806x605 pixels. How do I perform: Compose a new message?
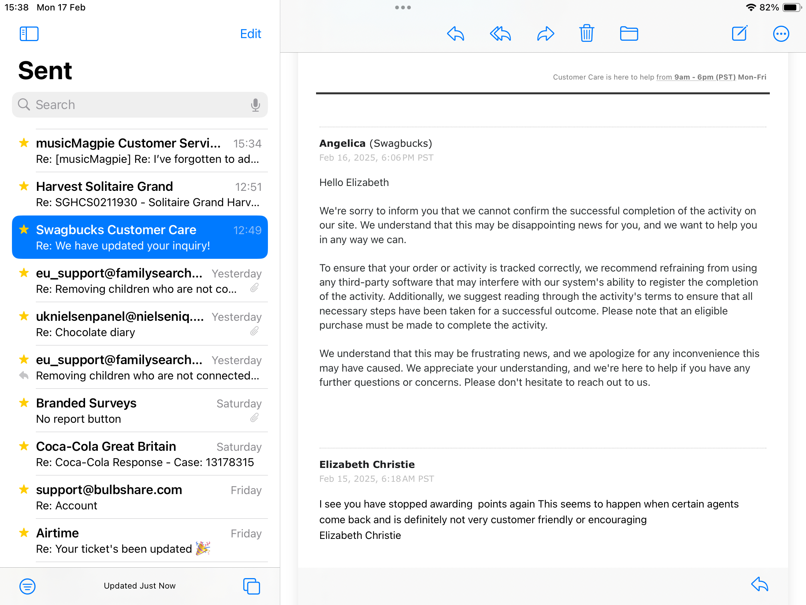pyautogui.click(x=739, y=34)
